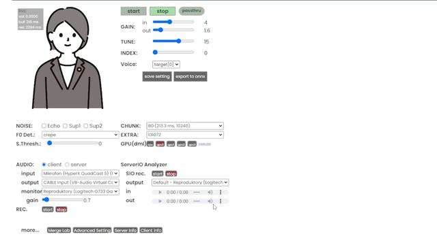
Task: Open the CHUNK size dropdown
Action: tap(185, 126)
